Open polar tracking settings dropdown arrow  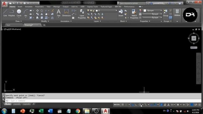(143, 105)
